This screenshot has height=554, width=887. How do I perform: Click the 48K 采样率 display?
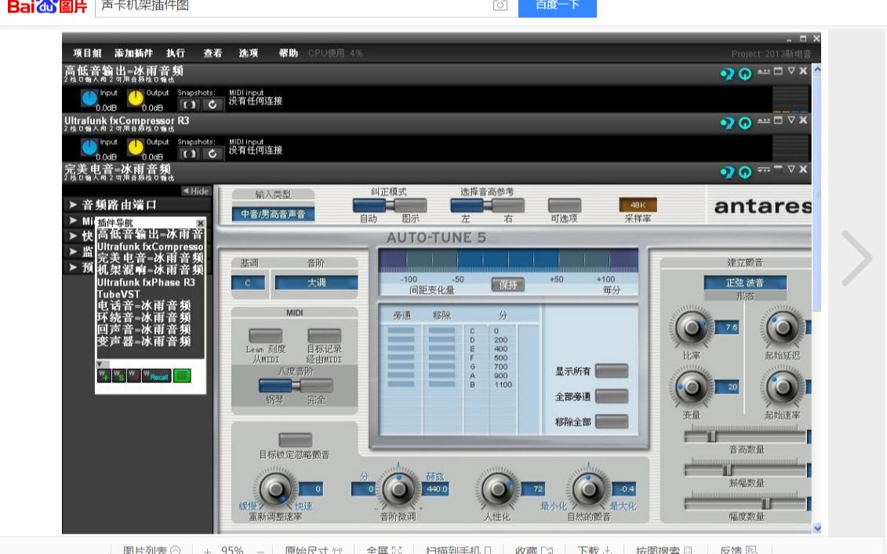[x=638, y=205]
